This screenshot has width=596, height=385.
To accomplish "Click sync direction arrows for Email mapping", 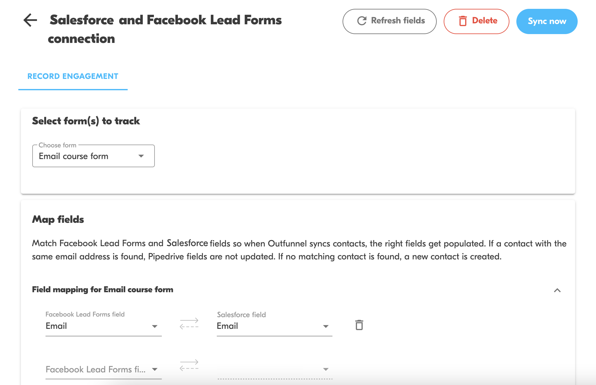I will click(189, 323).
